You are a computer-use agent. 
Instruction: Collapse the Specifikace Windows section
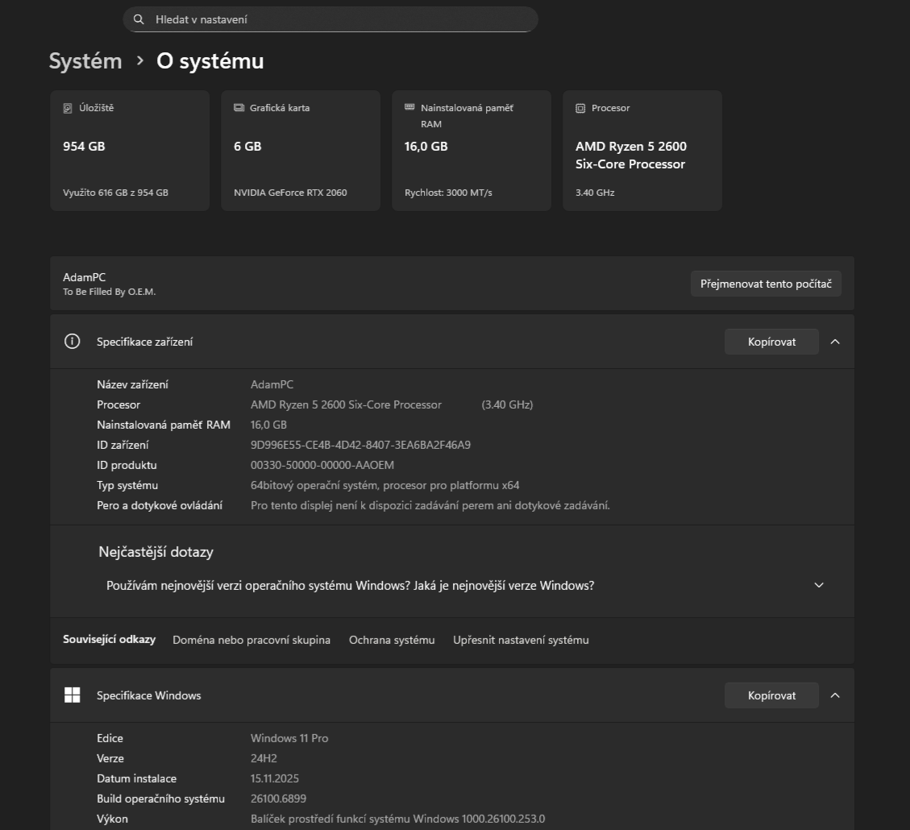tap(835, 695)
